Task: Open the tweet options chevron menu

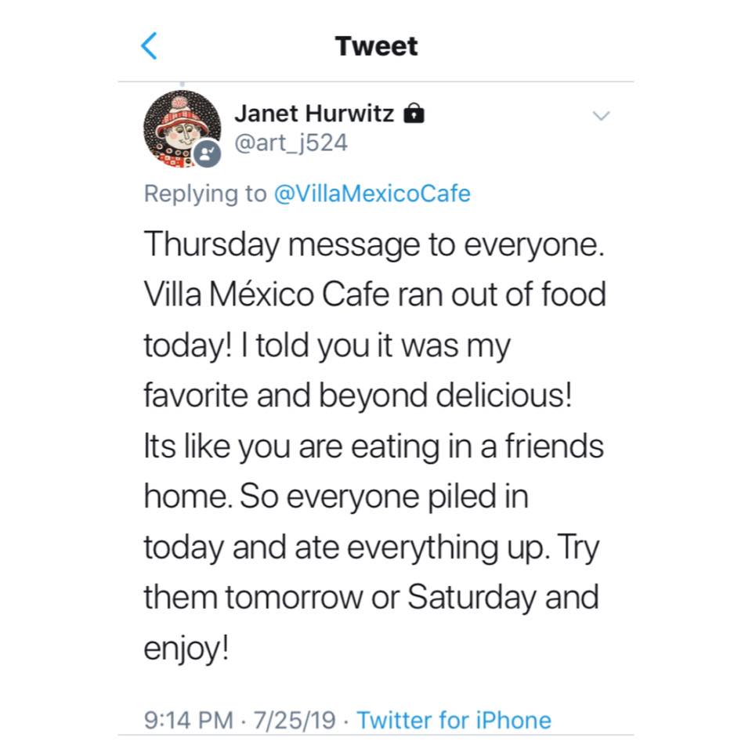Action: click(x=601, y=116)
